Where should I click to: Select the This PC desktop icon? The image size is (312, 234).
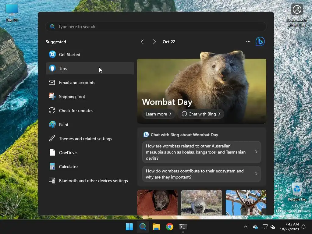(x=12, y=13)
